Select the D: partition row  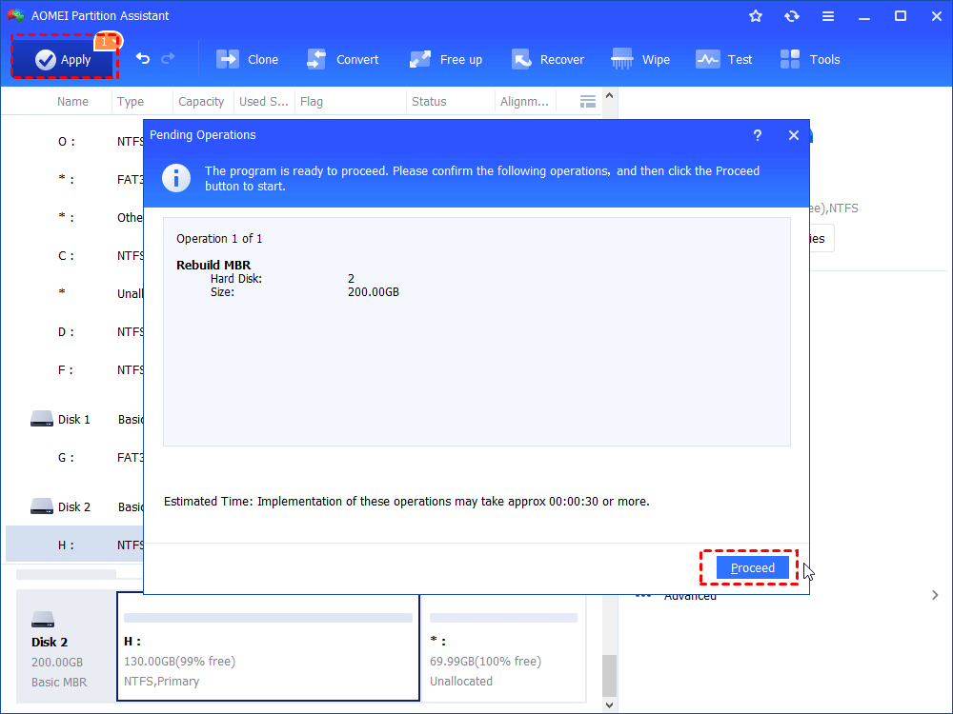[x=74, y=332]
